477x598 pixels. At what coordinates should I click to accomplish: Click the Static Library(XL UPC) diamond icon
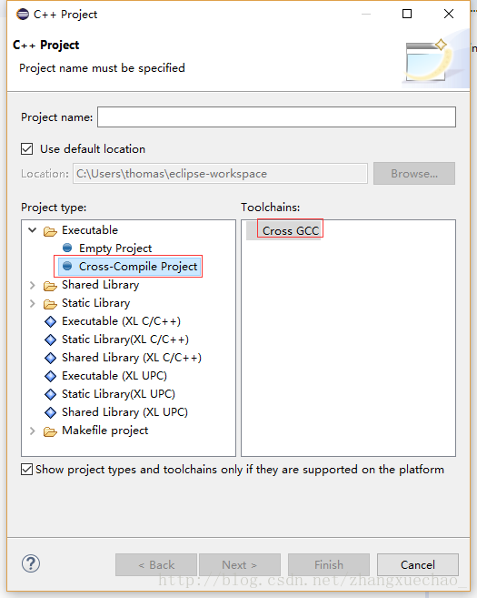click(50, 394)
